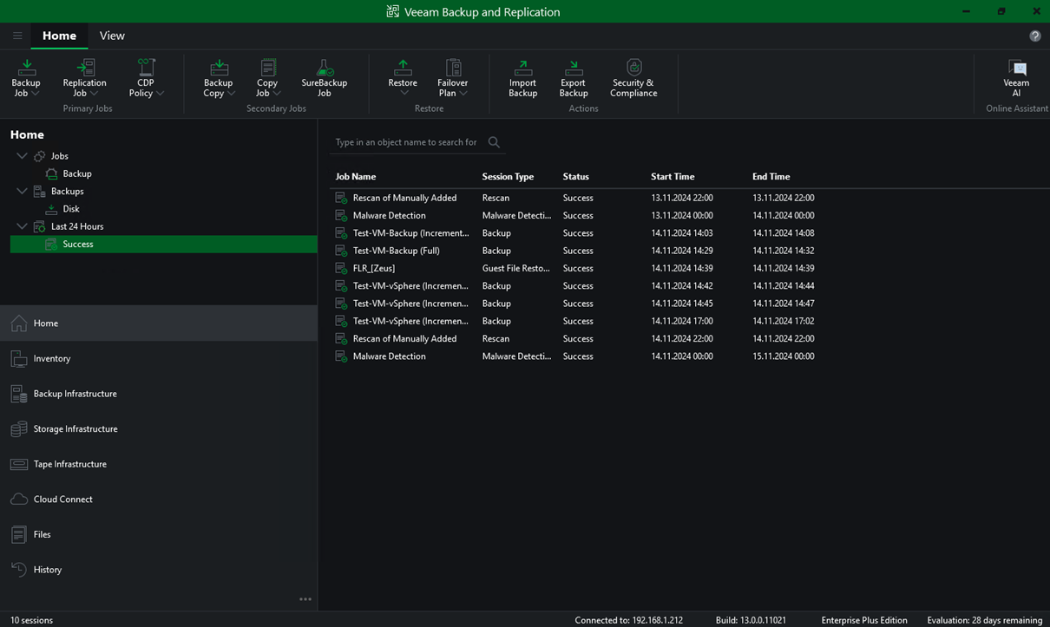Open the Tape Infrastructure view

159,464
